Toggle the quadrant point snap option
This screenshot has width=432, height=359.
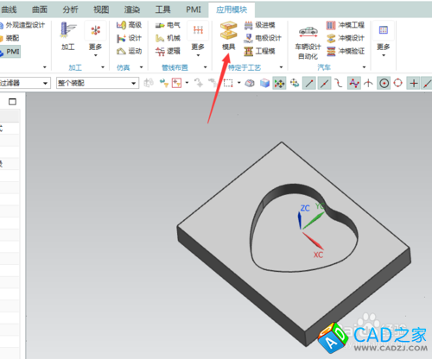click(x=398, y=84)
